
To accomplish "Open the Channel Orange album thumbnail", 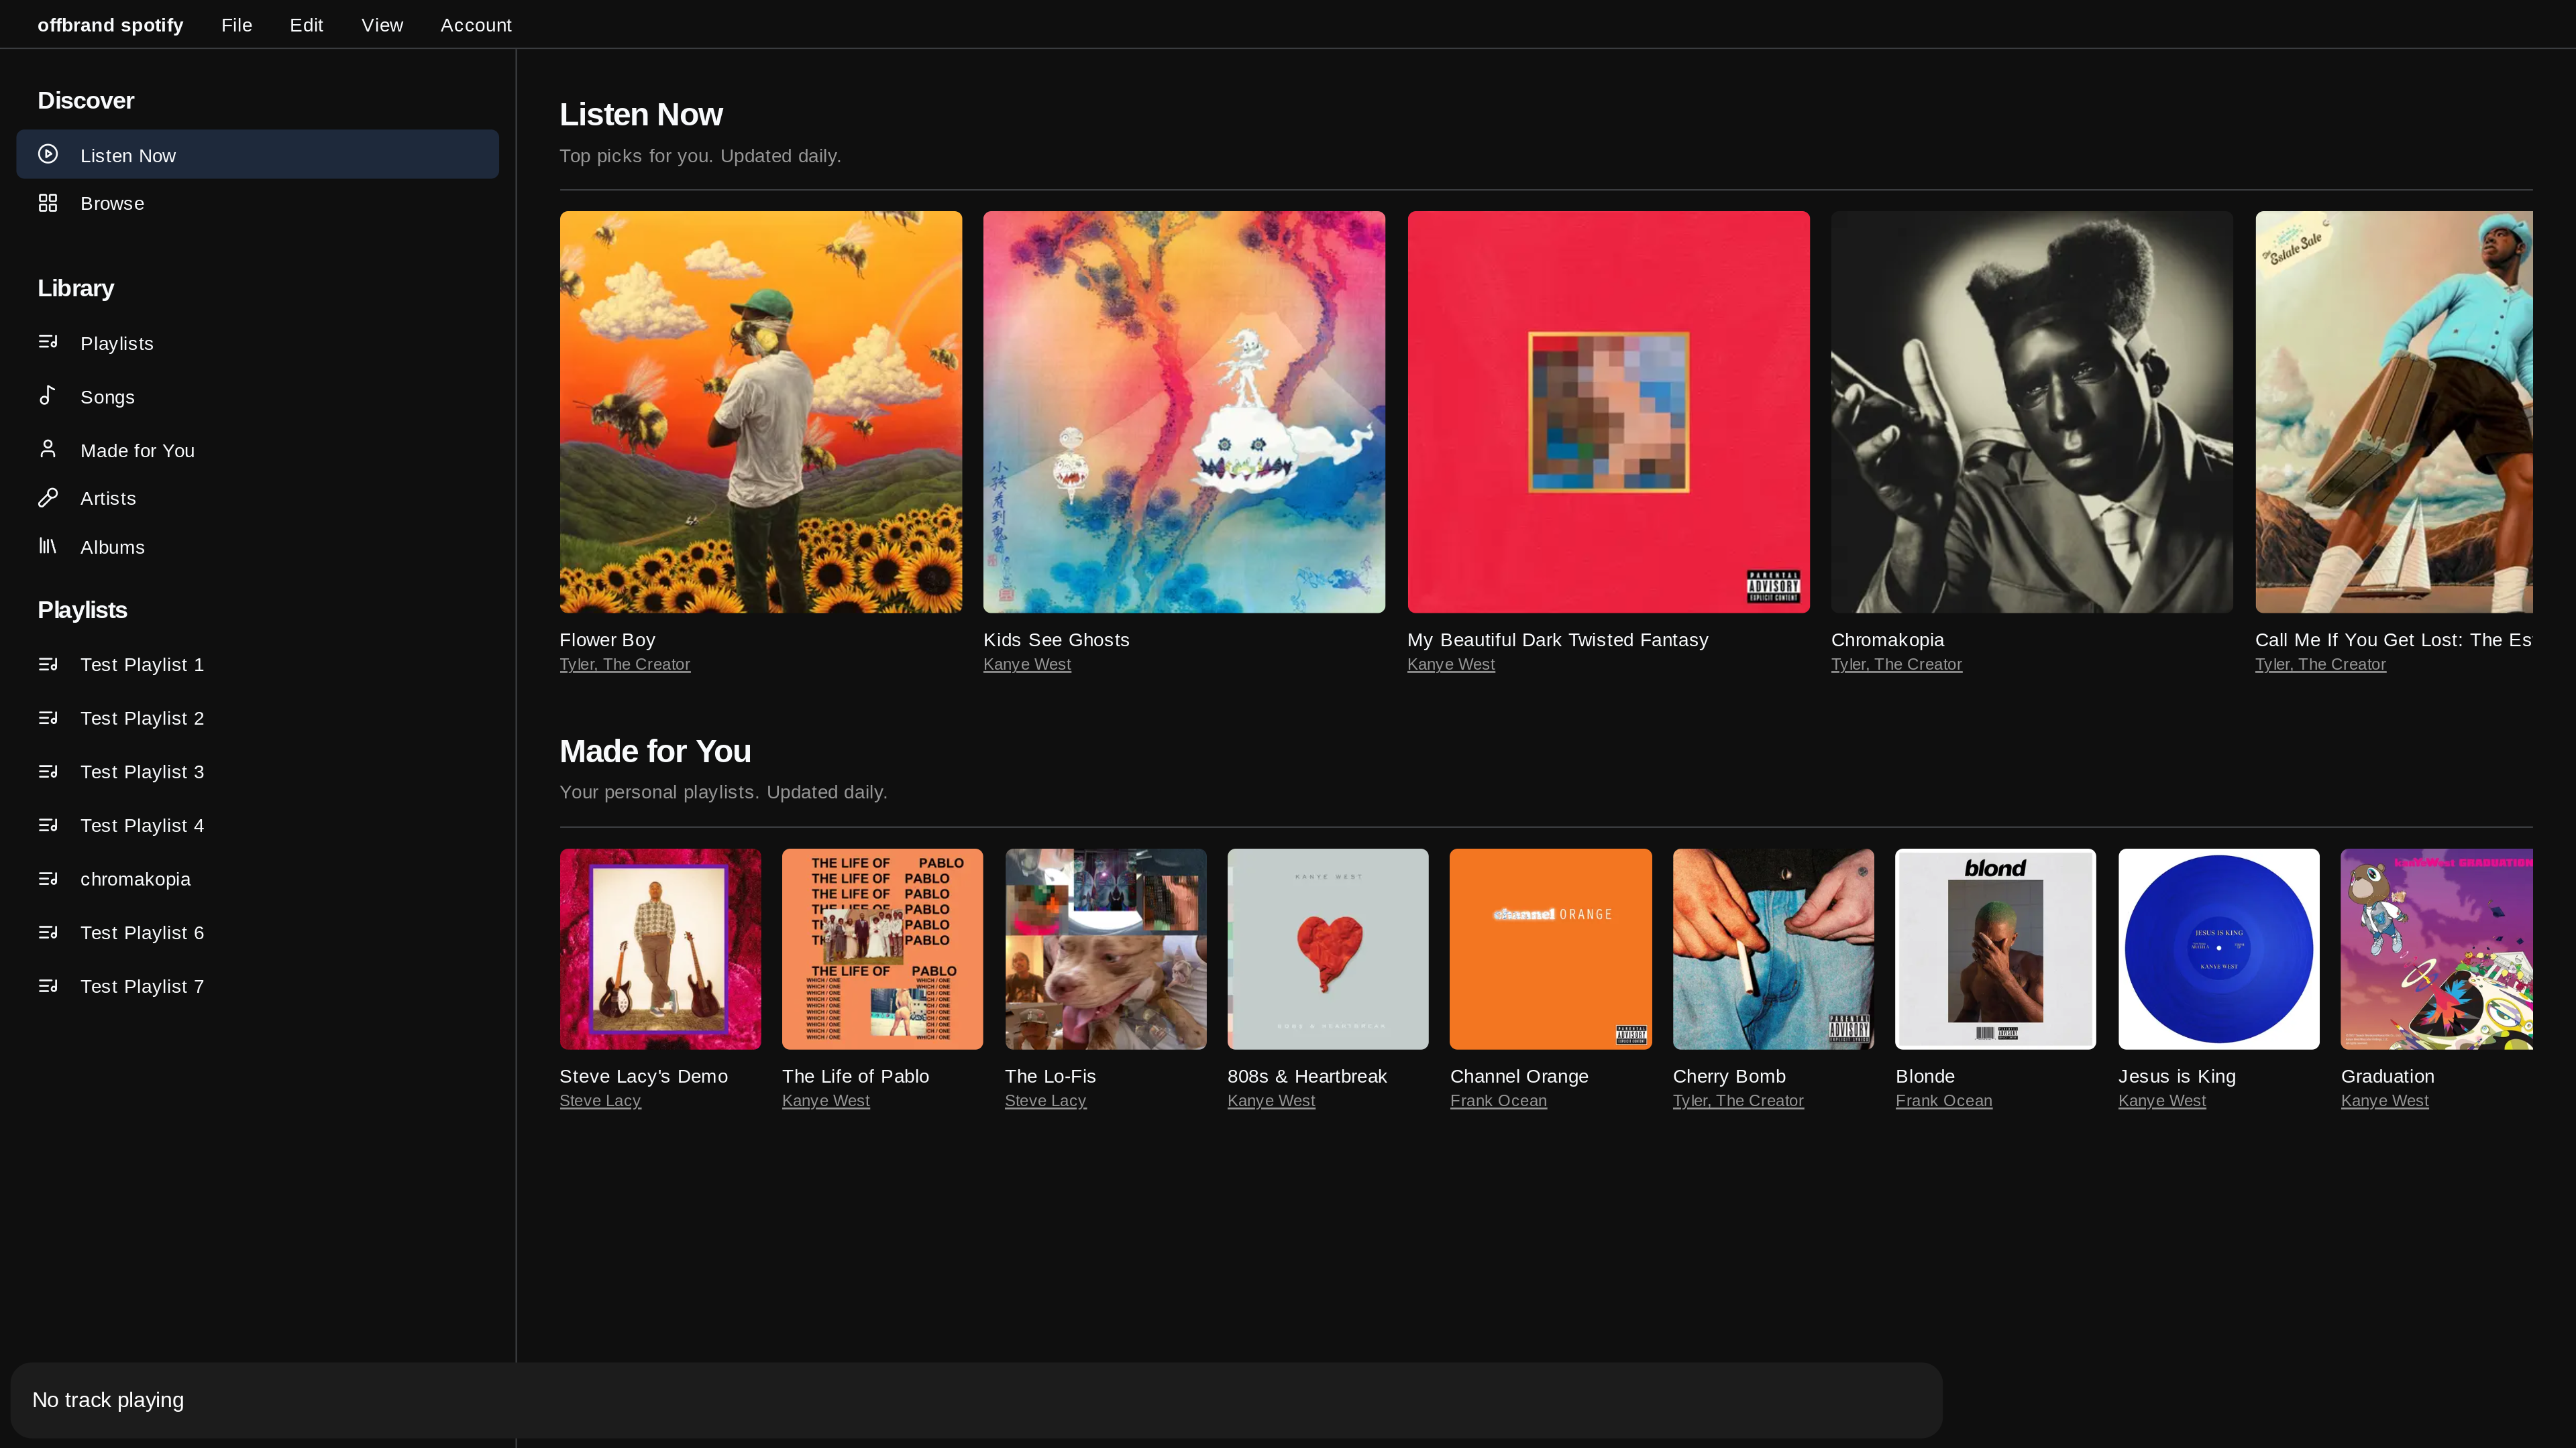I will click(1550, 949).
